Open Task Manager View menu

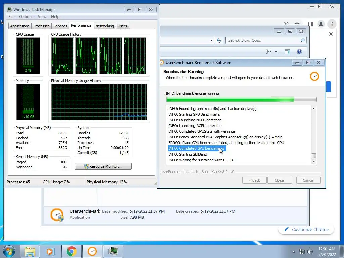pyautogui.click(x=42, y=17)
